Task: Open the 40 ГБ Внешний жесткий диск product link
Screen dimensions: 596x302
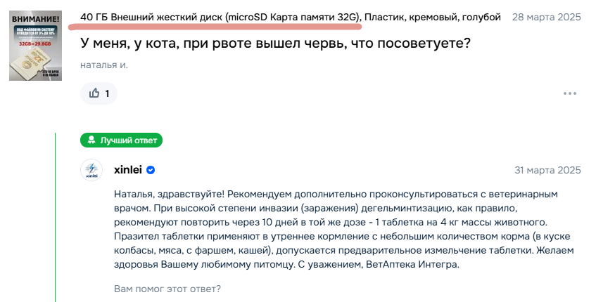Action: 221,17
